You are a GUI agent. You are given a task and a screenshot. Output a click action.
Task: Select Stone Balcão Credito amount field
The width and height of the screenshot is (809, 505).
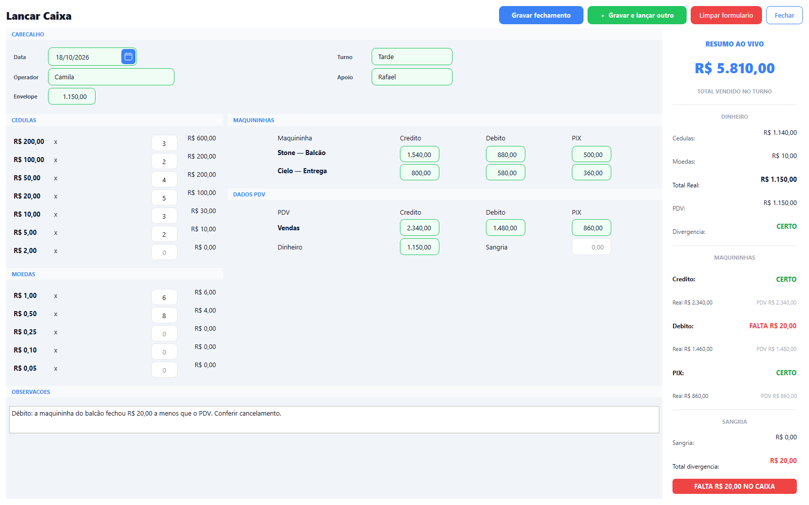click(x=420, y=155)
